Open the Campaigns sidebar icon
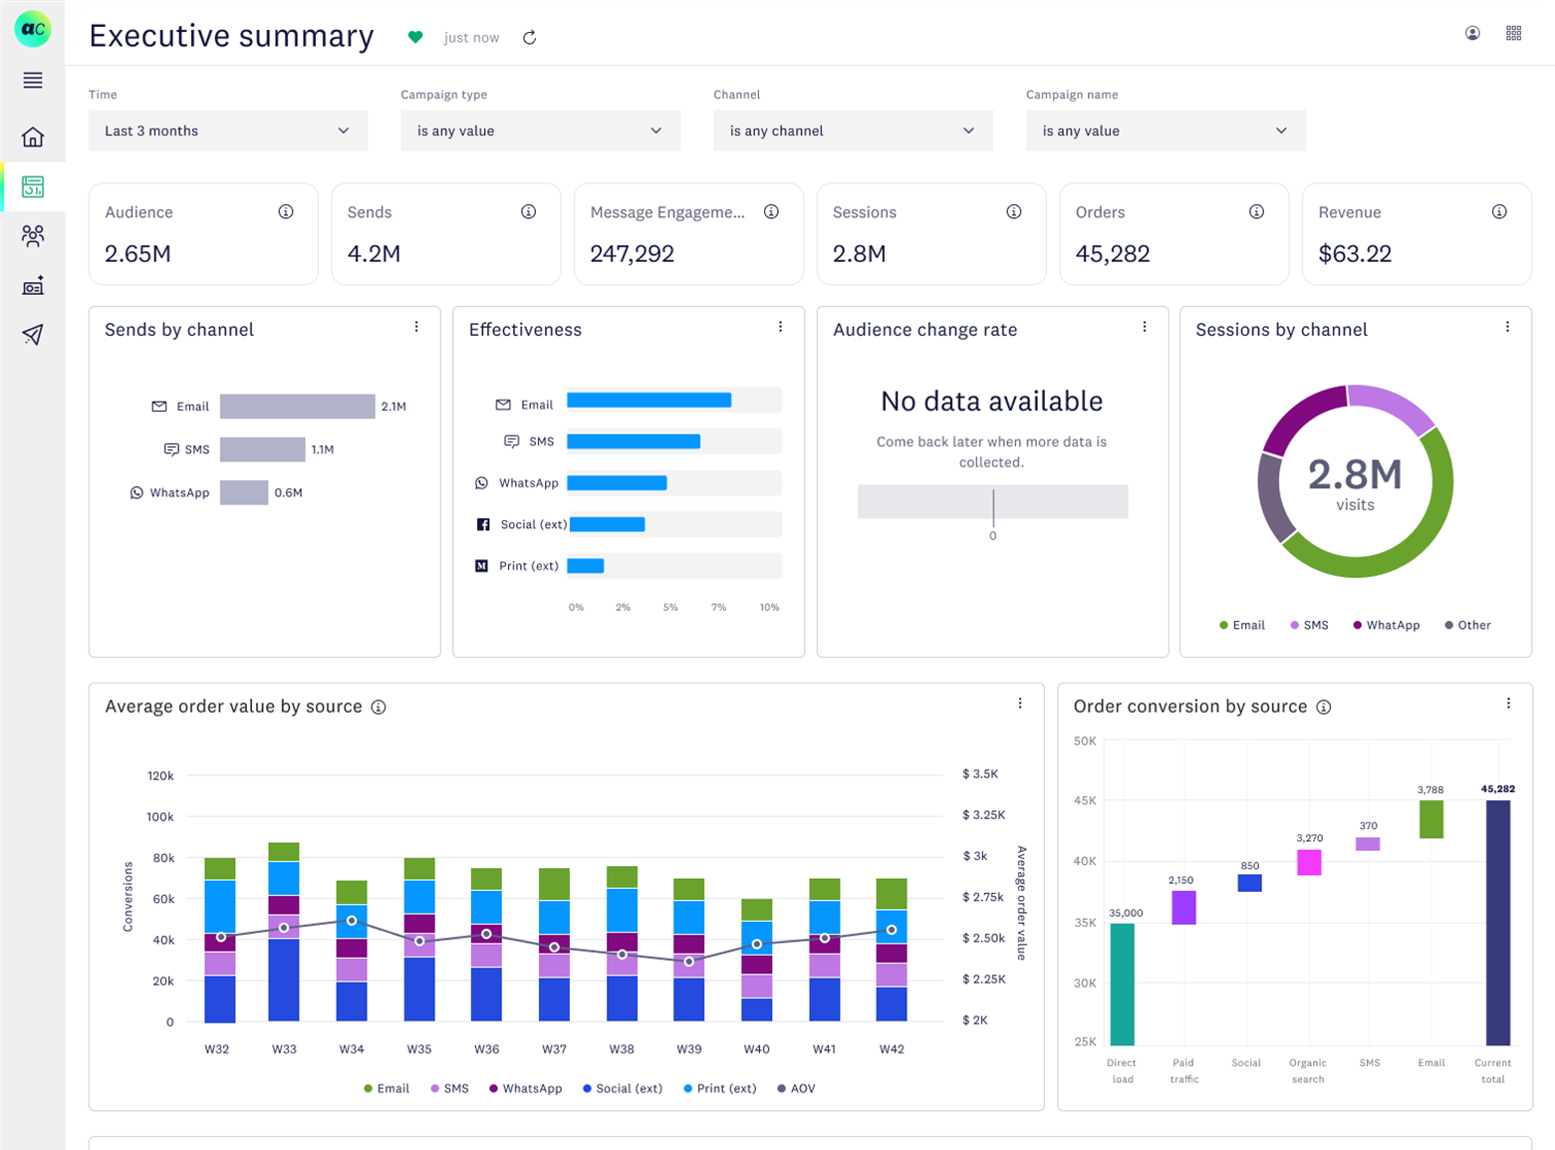This screenshot has height=1150, width=1555. pyautogui.click(x=33, y=287)
